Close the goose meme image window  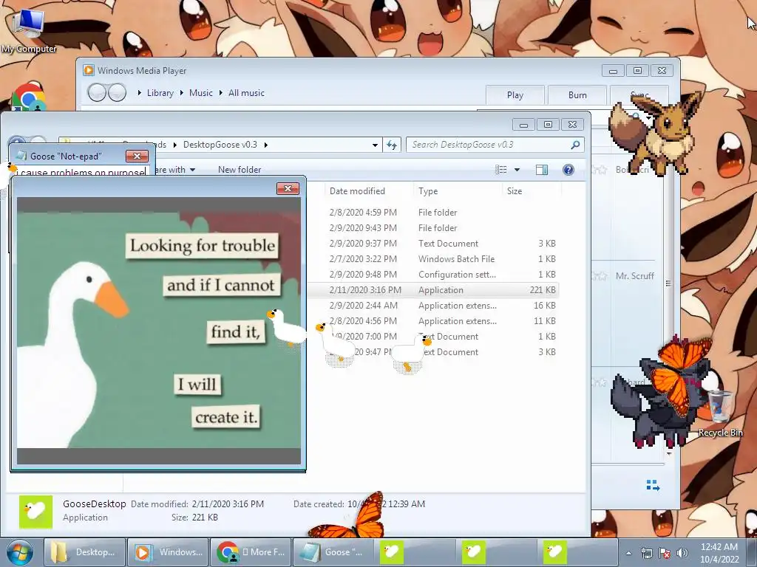coord(288,188)
